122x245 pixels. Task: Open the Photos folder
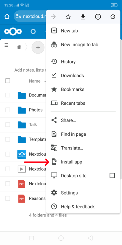[x=36, y=110]
